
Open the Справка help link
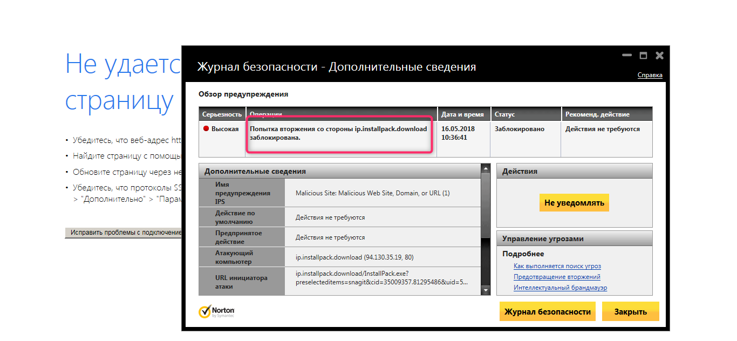tap(650, 75)
